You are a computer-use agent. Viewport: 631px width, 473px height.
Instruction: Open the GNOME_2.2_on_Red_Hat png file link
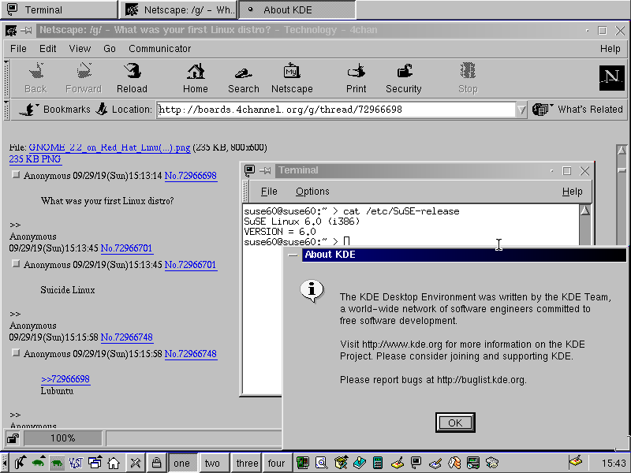(x=109, y=147)
